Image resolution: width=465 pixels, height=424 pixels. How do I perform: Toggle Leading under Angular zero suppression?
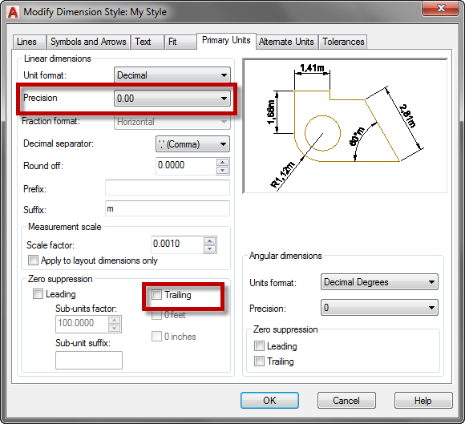(x=259, y=345)
